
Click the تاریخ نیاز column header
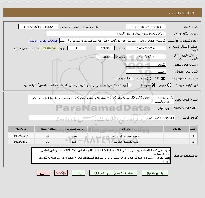coord(21,129)
